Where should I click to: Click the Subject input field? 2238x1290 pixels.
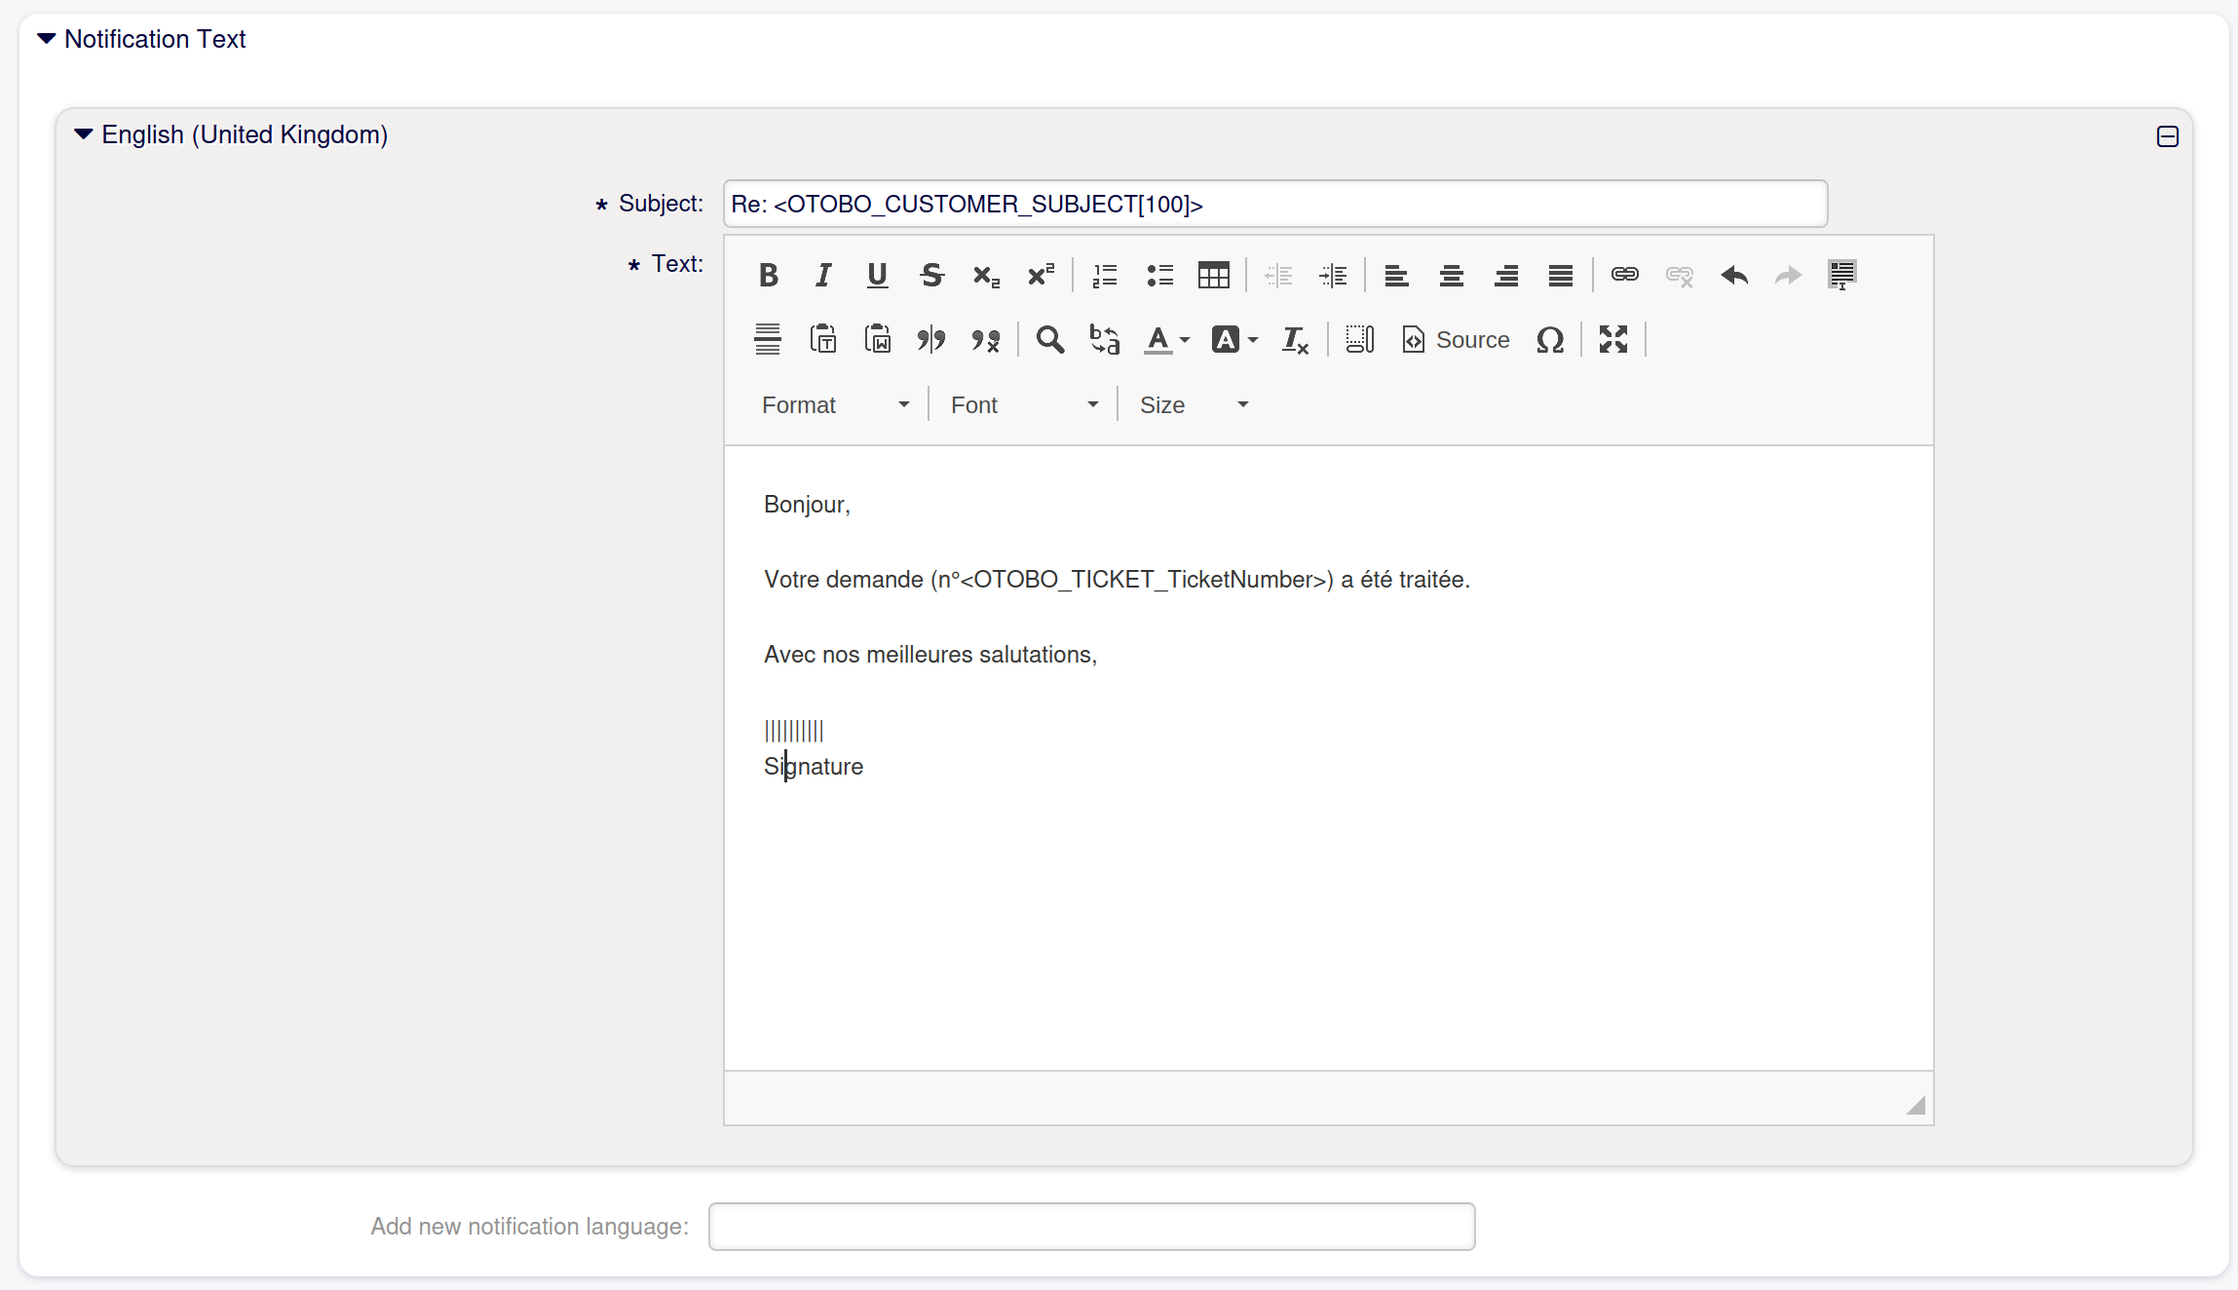(x=1274, y=205)
